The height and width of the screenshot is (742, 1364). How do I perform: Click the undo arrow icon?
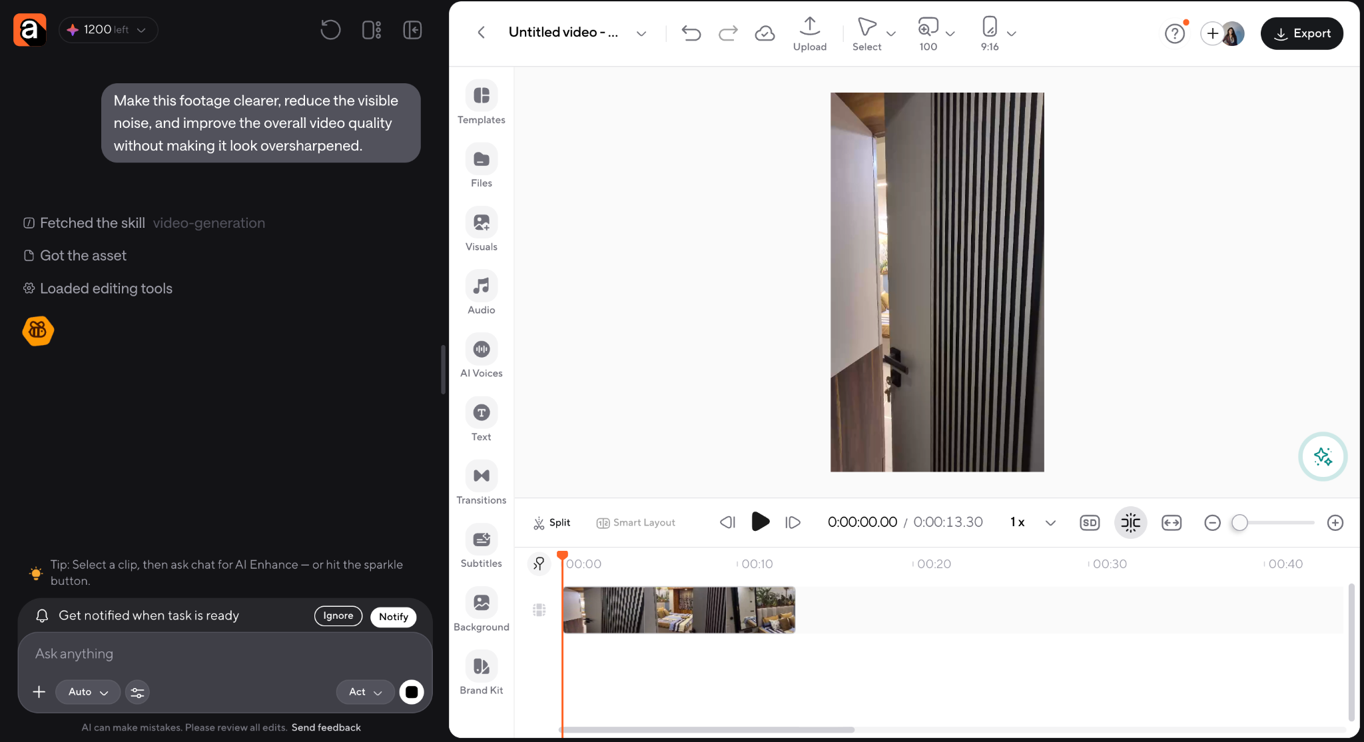click(691, 33)
